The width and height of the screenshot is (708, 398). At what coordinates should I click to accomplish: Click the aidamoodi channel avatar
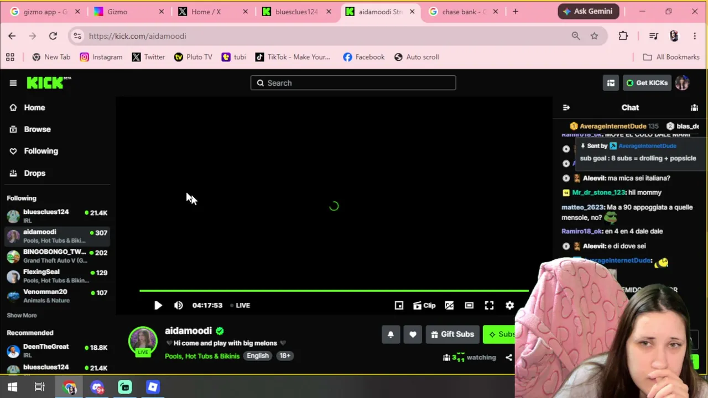pos(143,341)
